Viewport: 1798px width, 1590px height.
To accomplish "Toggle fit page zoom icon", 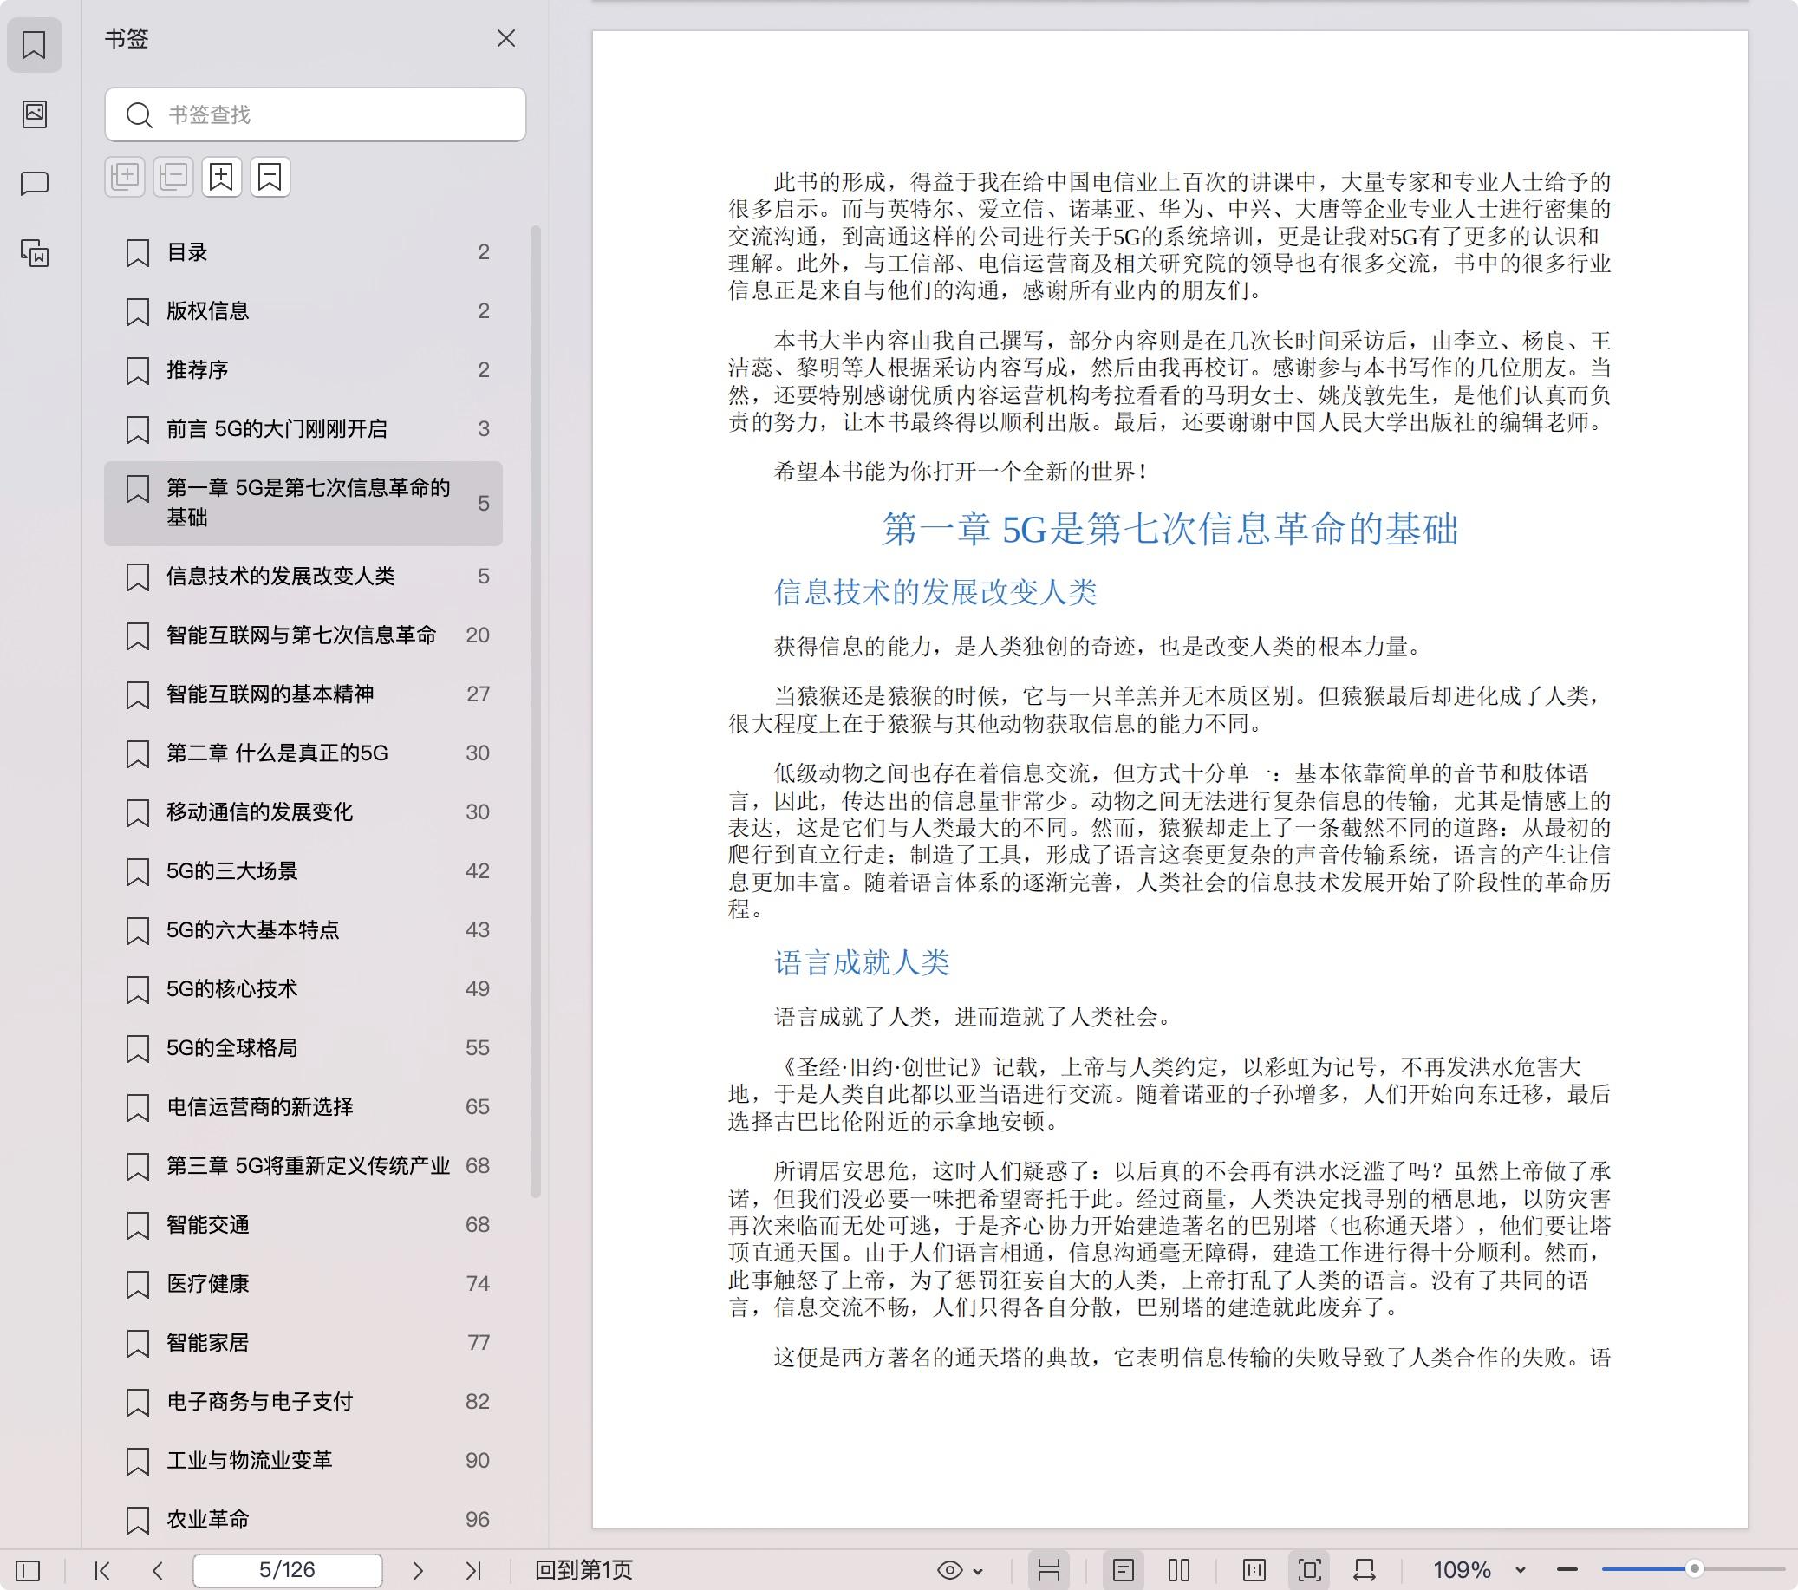I will tap(1309, 1570).
